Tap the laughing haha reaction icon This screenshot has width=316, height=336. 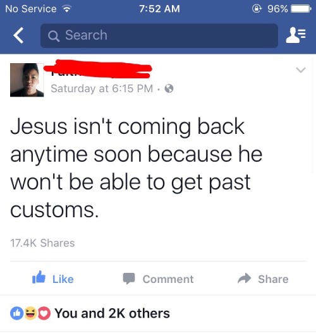pos(30,313)
